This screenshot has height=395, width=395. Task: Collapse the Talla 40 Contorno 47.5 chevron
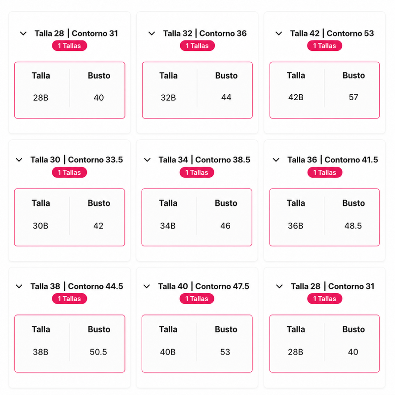147,286
